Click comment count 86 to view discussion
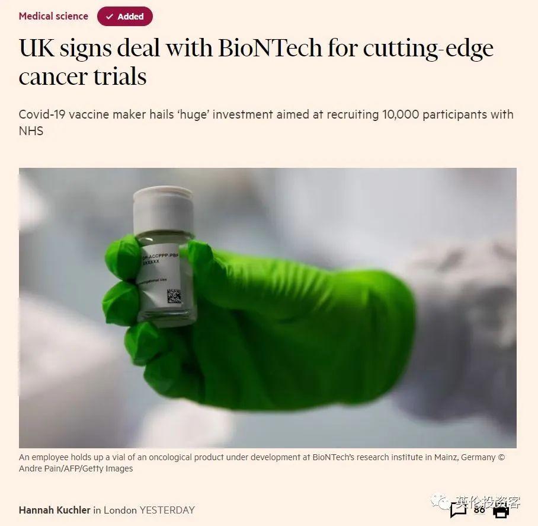 [479, 511]
